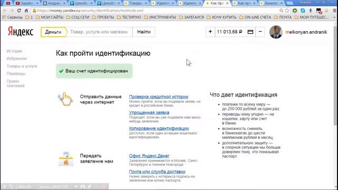Open Копирование идентификации link
The image size is (338, 190).
(x=159, y=128)
